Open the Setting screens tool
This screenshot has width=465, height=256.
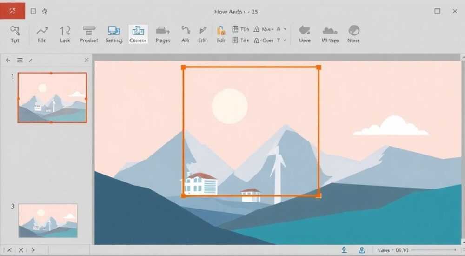coord(114,34)
